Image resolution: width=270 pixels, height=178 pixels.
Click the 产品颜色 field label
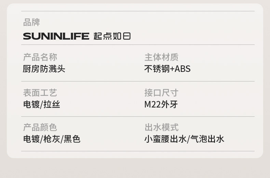pyautogui.click(x=40, y=127)
